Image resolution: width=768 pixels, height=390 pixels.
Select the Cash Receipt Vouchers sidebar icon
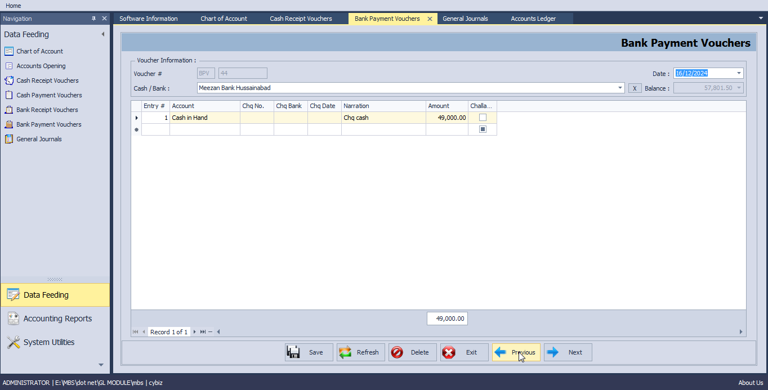(x=8, y=80)
